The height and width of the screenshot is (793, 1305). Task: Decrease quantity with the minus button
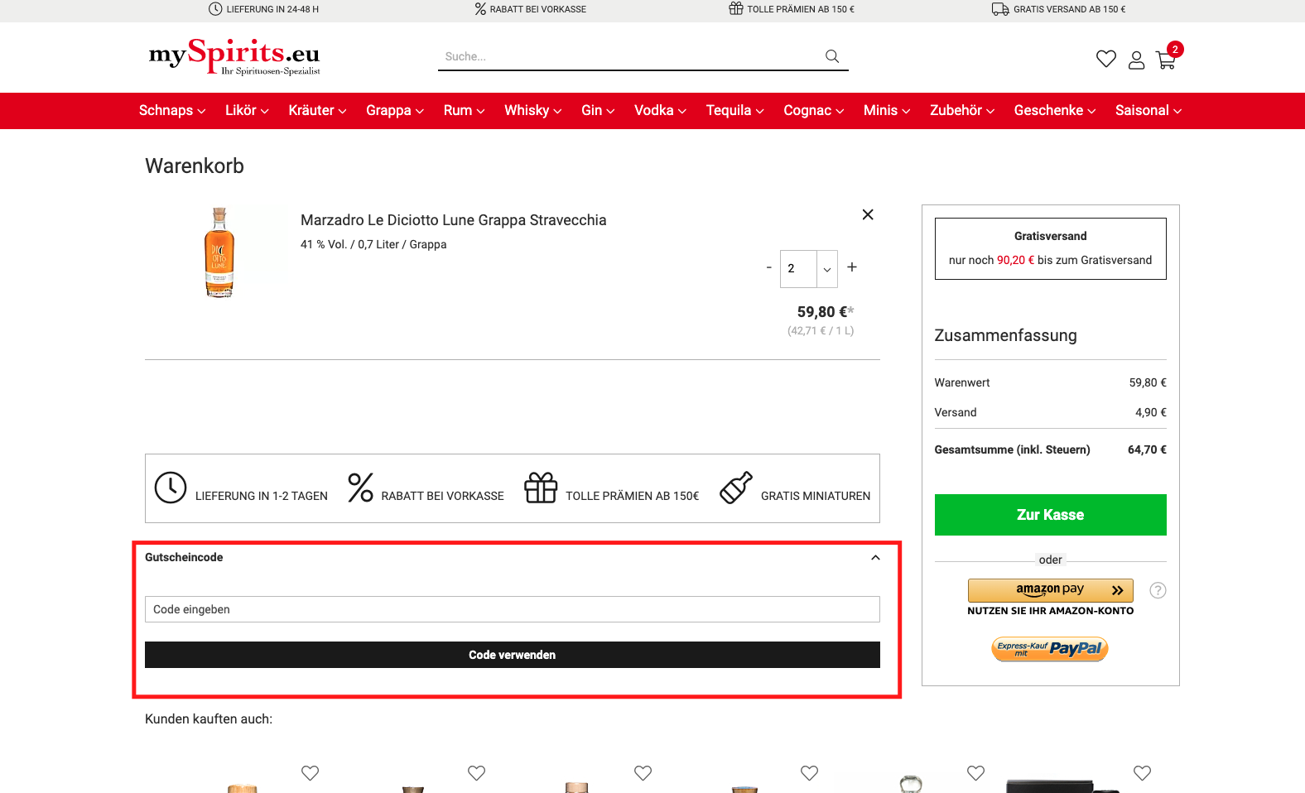pyautogui.click(x=768, y=267)
